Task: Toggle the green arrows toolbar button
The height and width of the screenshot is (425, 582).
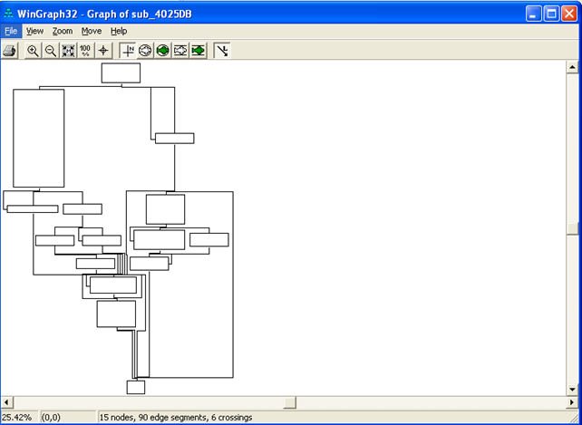Action: click(x=198, y=51)
